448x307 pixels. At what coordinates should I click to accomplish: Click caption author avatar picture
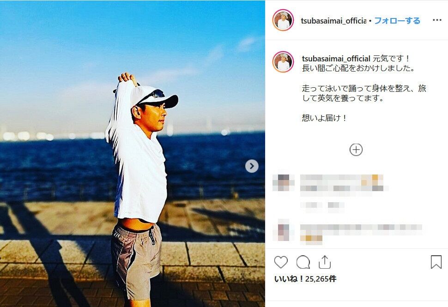click(x=283, y=62)
